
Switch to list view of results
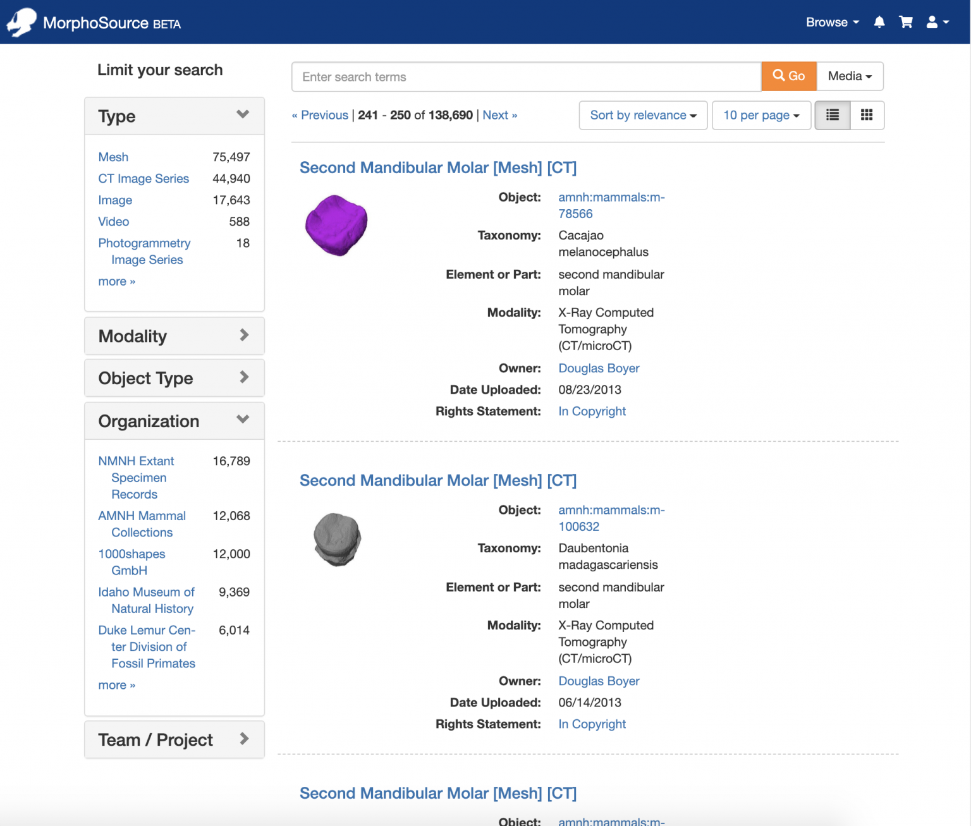[x=832, y=115]
